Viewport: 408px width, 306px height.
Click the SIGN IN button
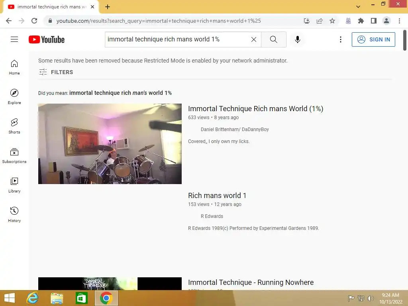373,39
